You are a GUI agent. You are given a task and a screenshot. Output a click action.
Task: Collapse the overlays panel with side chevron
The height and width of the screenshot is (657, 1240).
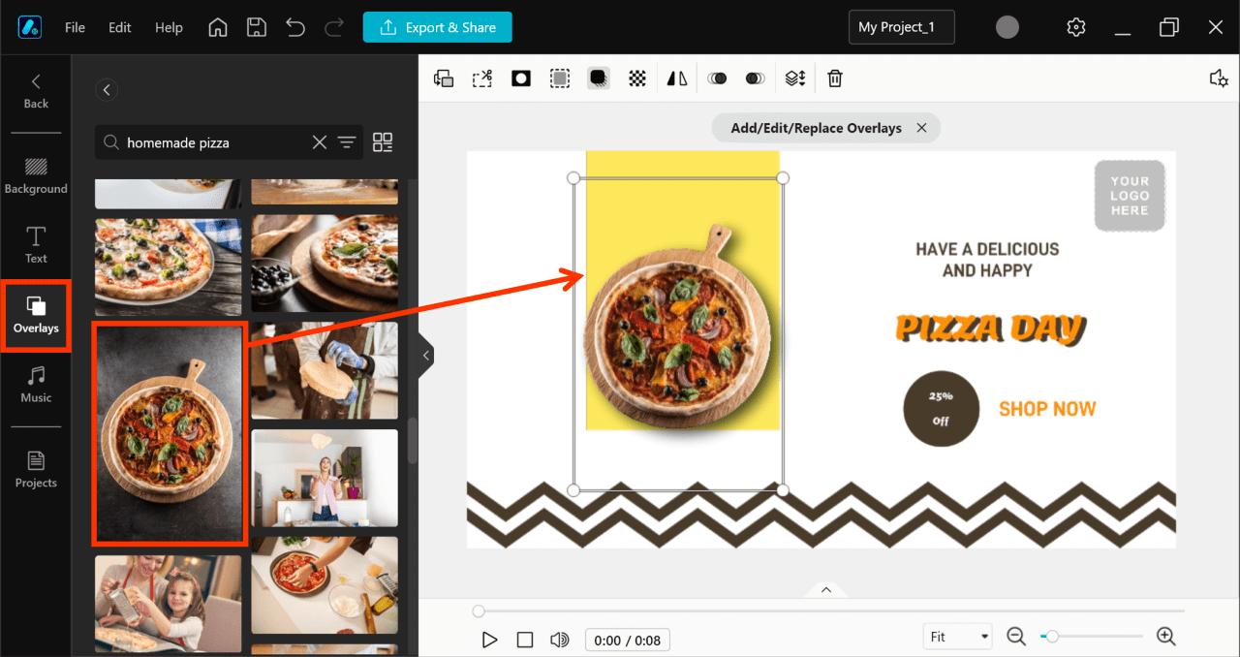click(425, 355)
